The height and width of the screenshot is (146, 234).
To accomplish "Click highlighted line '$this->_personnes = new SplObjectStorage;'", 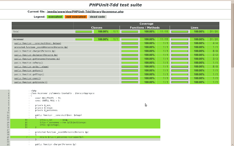I will [x=85, y=122].
